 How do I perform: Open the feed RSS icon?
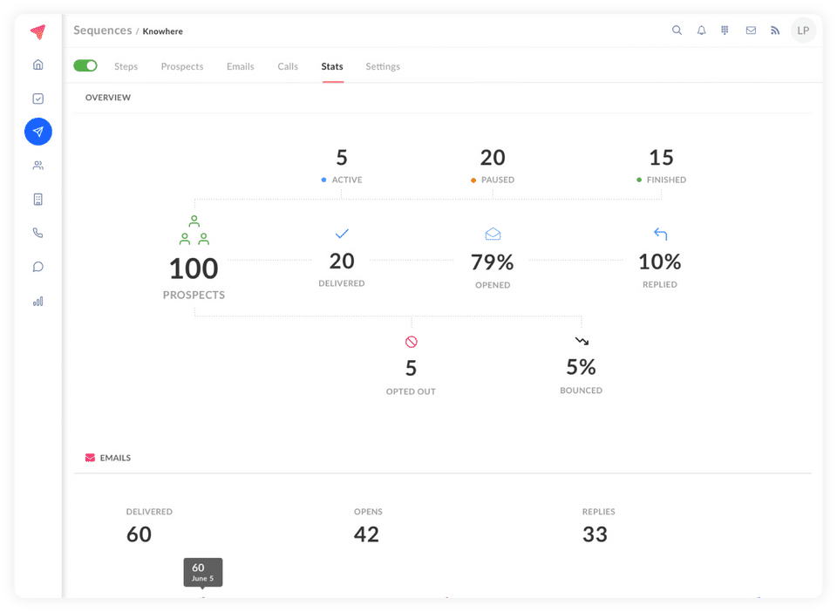(x=775, y=31)
